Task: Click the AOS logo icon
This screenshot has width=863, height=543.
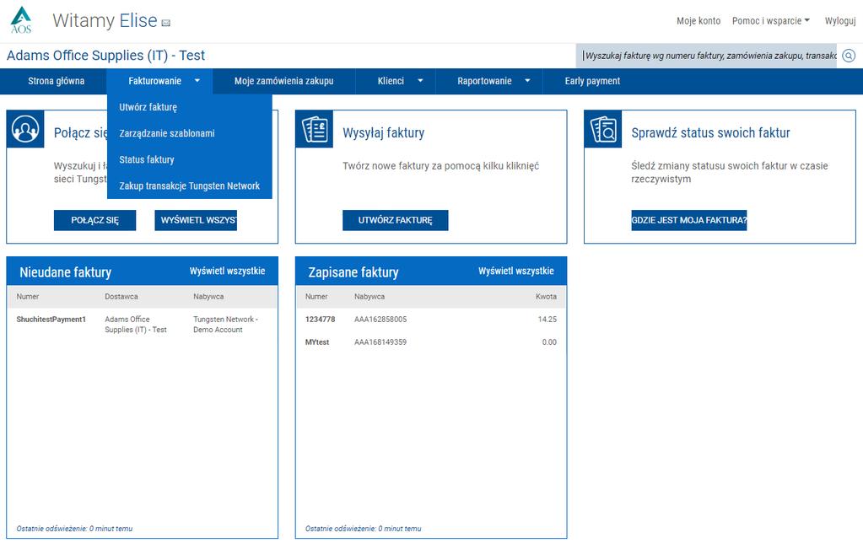Action: [x=21, y=20]
